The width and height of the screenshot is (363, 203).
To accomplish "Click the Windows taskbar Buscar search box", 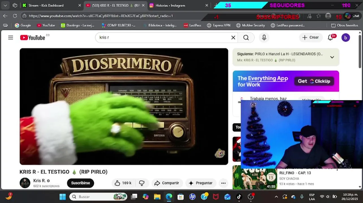I will [x=98, y=197].
